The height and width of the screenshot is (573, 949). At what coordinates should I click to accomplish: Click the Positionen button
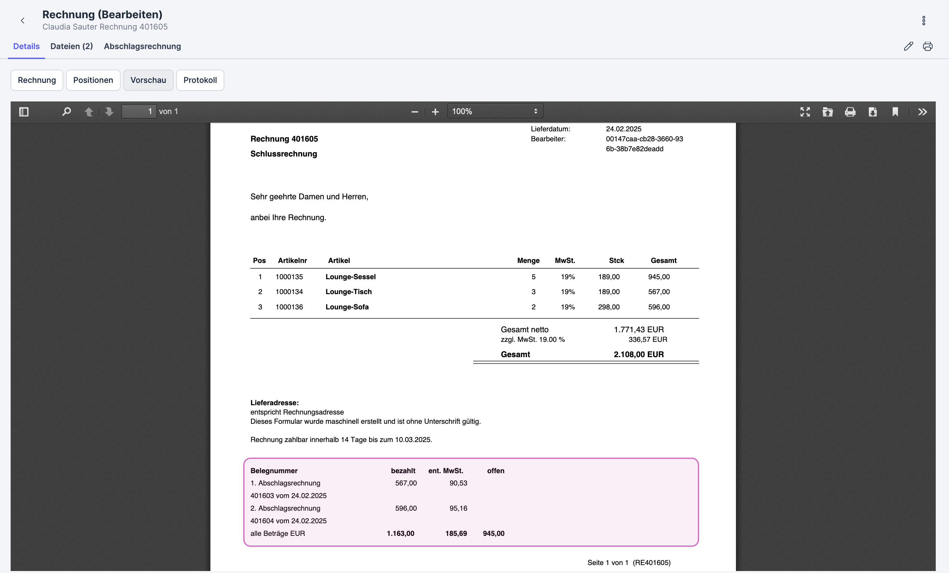coord(93,80)
